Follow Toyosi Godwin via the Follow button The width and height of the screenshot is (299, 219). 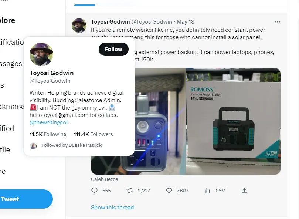coord(113,49)
